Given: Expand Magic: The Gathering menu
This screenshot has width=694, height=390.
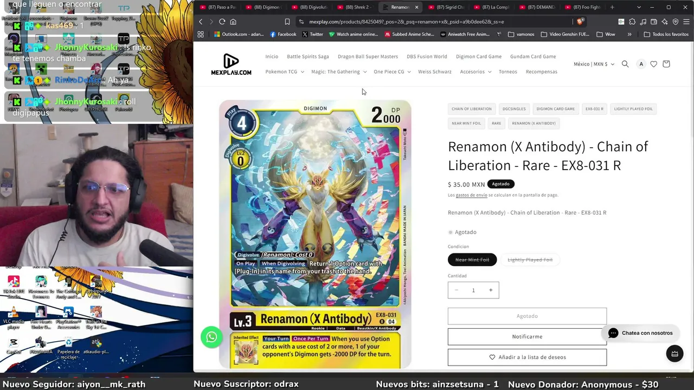Looking at the screenshot, I should tap(339, 71).
